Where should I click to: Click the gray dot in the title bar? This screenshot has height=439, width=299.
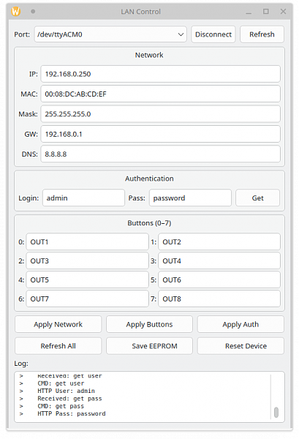click(33, 12)
